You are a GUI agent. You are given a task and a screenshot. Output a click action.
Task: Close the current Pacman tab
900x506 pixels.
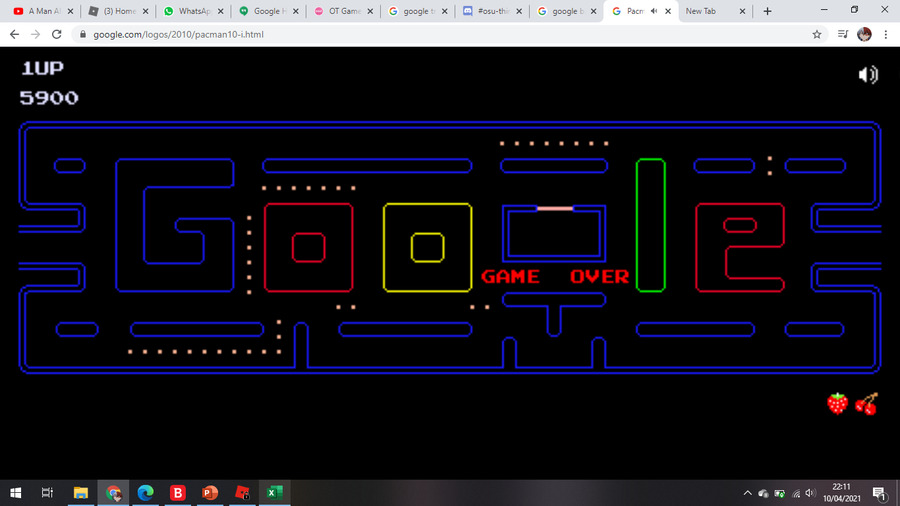[668, 11]
